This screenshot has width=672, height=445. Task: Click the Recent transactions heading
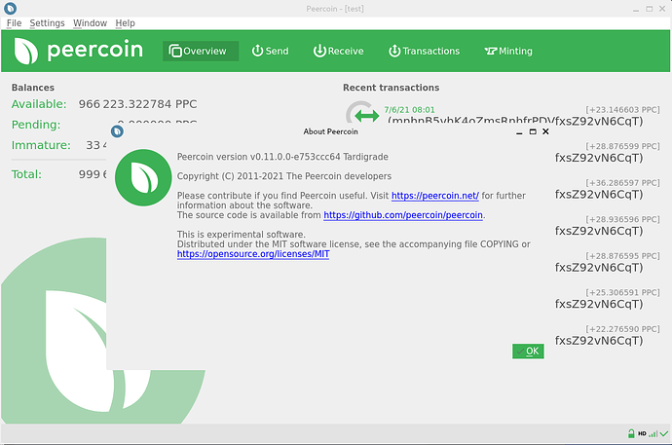[x=391, y=88]
